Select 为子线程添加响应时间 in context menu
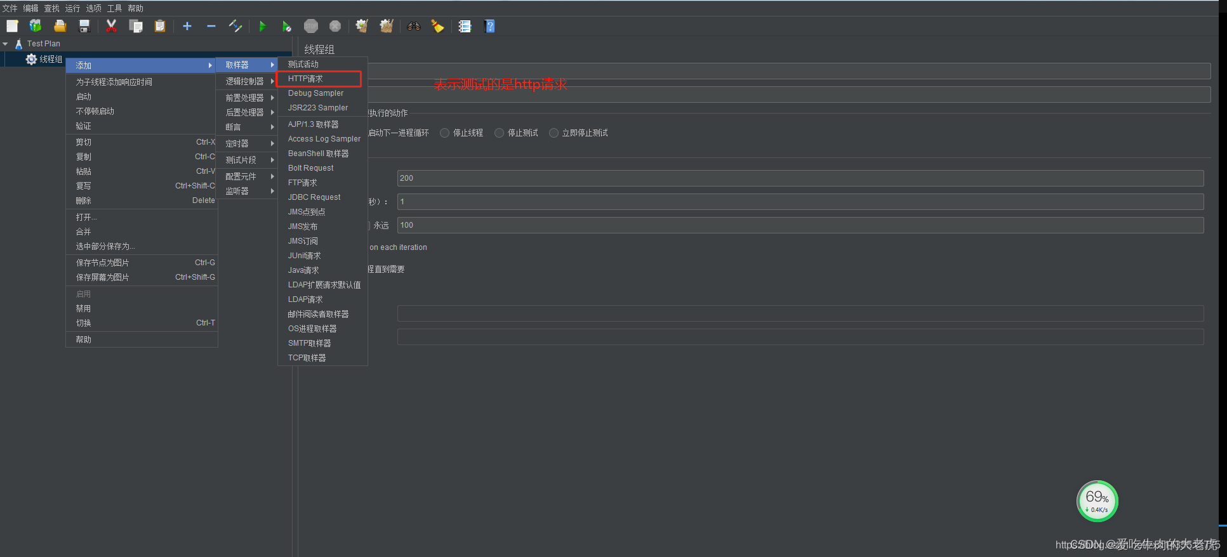 142,82
